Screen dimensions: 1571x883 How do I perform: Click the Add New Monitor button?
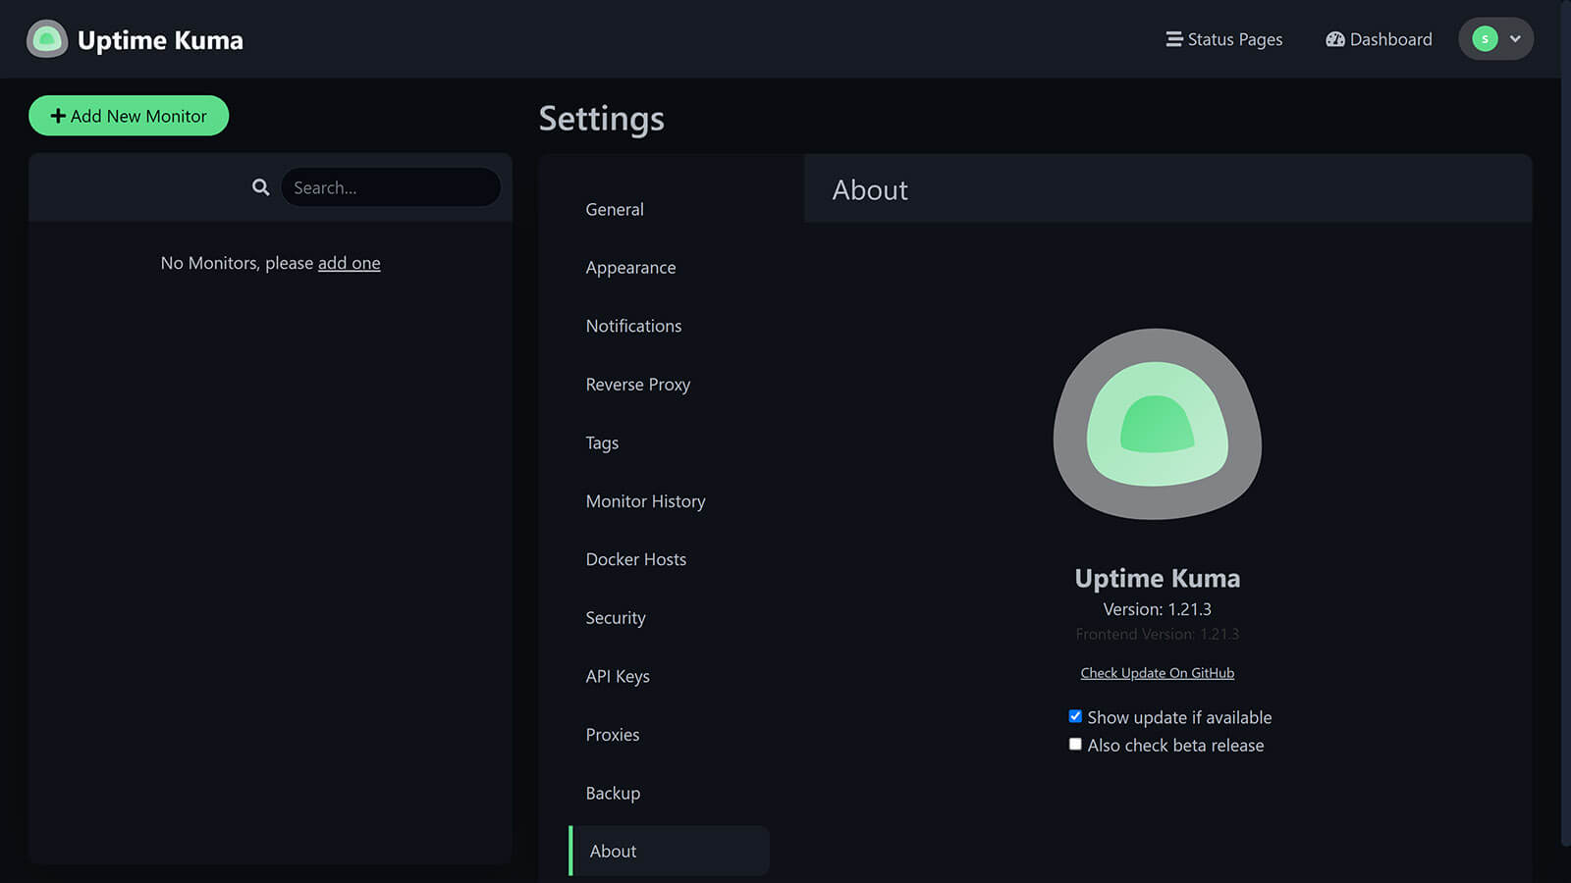click(x=128, y=115)
